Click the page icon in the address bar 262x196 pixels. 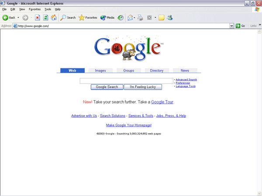pyautogui.click(x=15, y=26)
